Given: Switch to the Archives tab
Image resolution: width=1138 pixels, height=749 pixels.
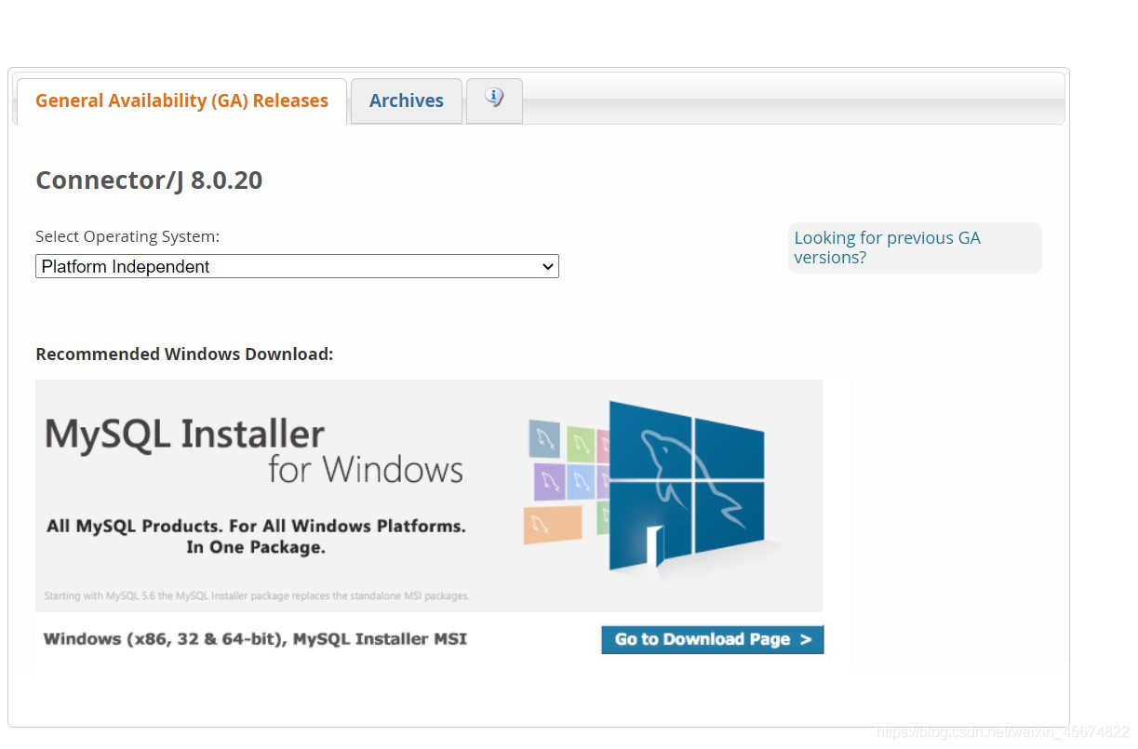Looking at the screenshot, I should (x=407, y=100).
